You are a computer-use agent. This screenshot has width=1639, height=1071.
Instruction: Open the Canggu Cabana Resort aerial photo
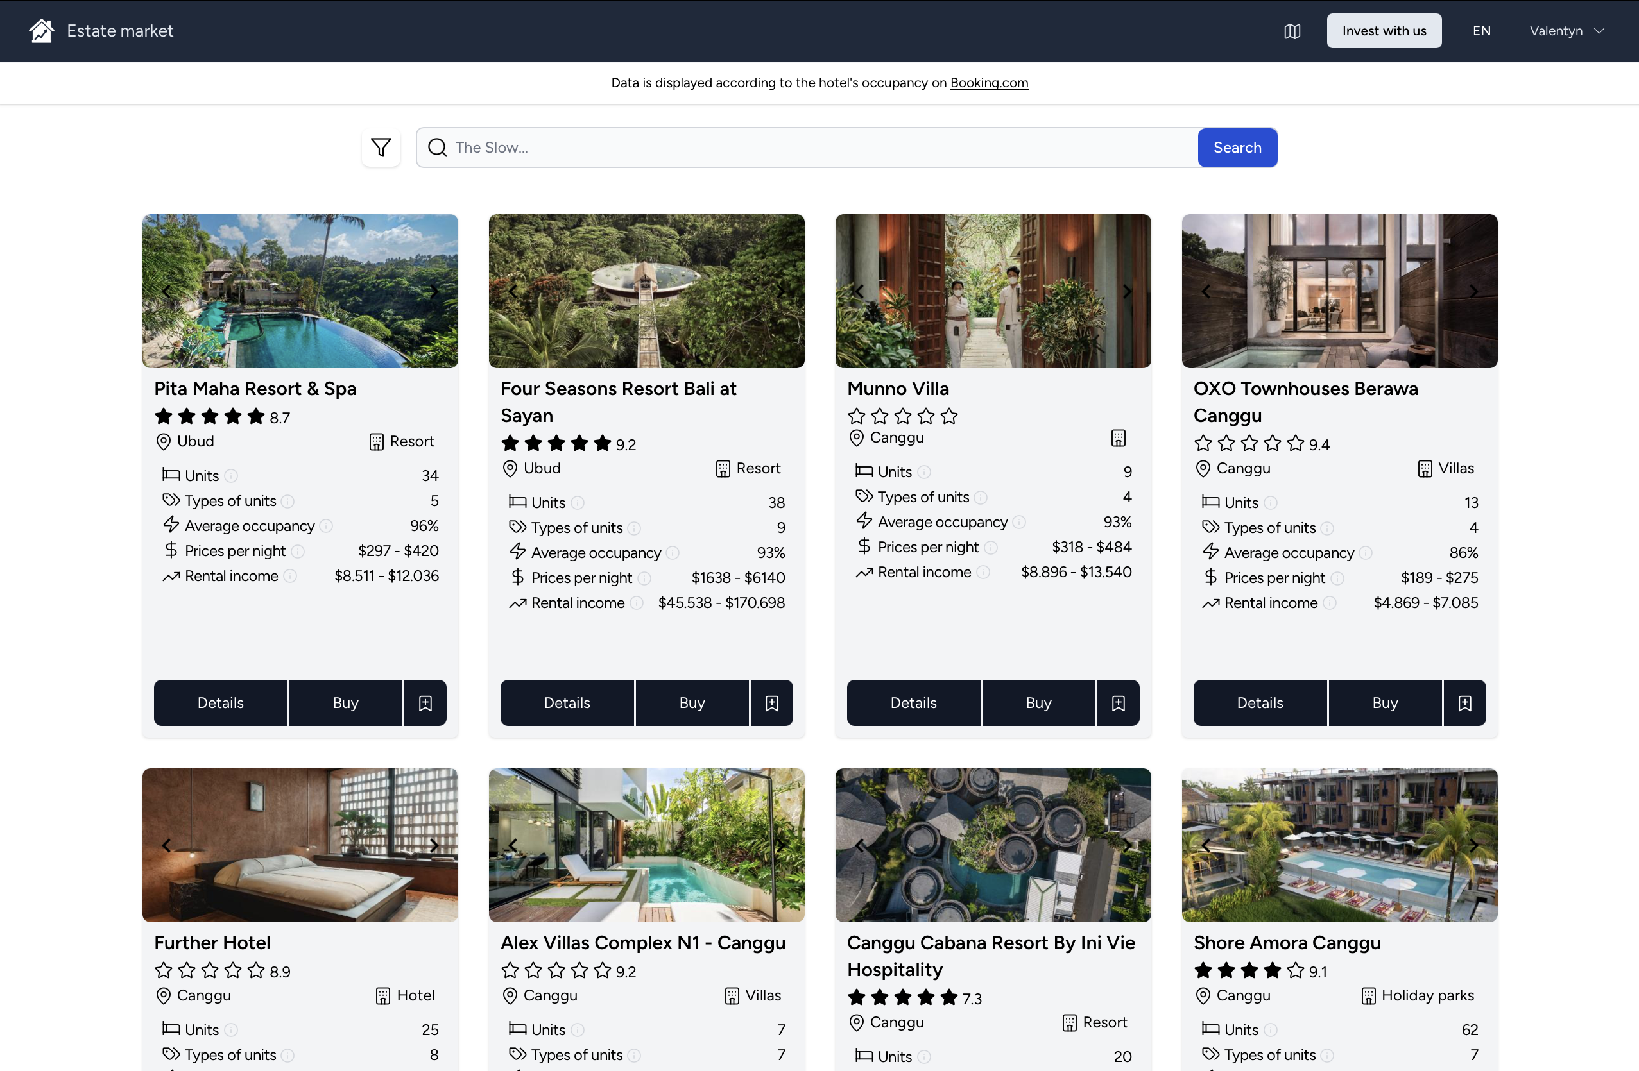pos(993,845)
